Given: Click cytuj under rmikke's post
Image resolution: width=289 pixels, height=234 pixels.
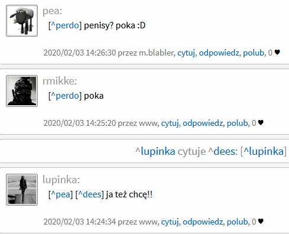Looking at the screenshot, I should point(170,123).
